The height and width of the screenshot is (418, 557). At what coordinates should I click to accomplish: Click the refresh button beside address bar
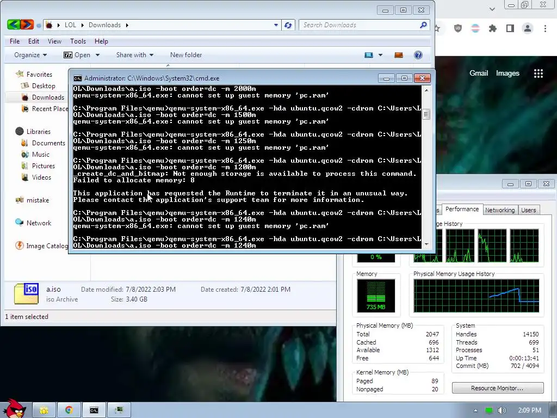point(288,25)
